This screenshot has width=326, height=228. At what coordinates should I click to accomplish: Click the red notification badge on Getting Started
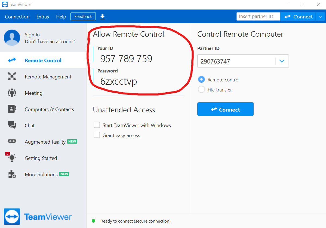[x=7, y=154]
